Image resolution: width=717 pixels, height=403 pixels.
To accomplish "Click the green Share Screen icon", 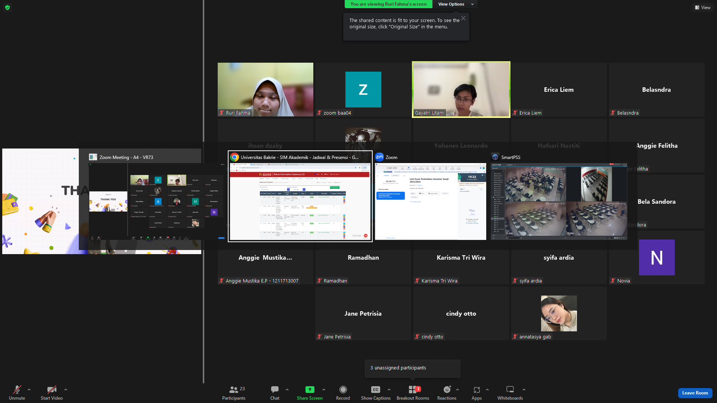I will point(310,390).
